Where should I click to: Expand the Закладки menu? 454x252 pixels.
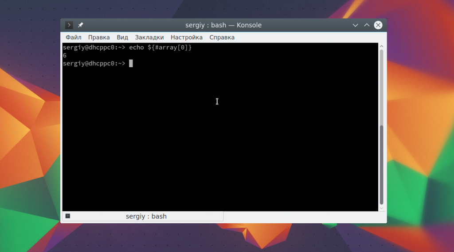pos(149,38)
